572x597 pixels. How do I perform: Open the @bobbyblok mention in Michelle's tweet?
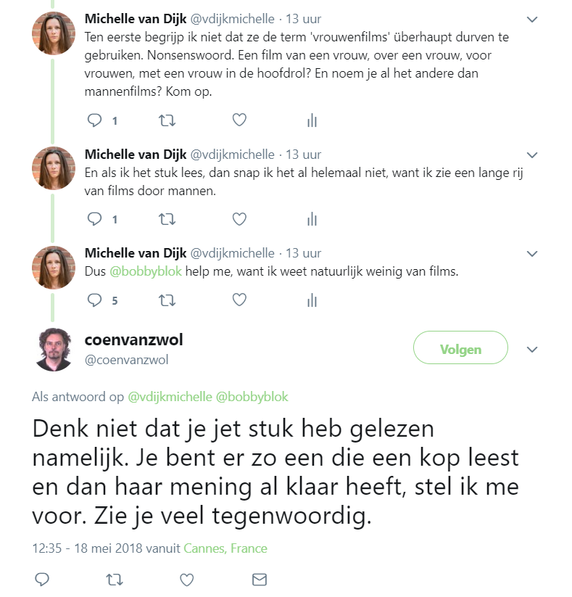coord(146,272)
